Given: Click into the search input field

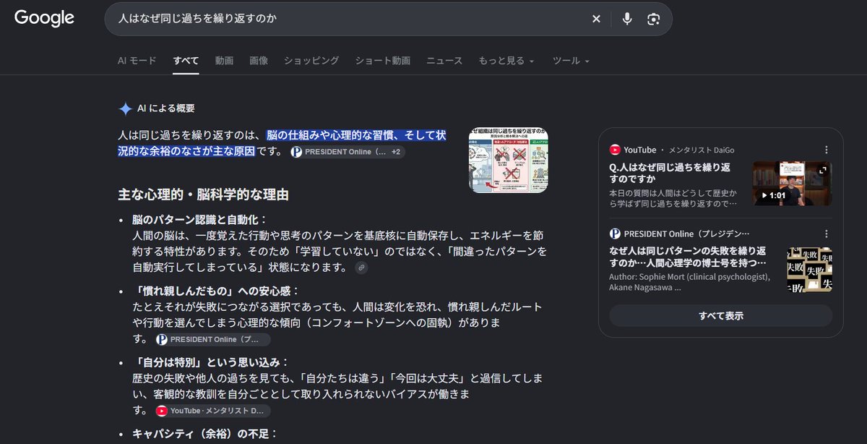Looking at the screenshot, I should (350, 19).
